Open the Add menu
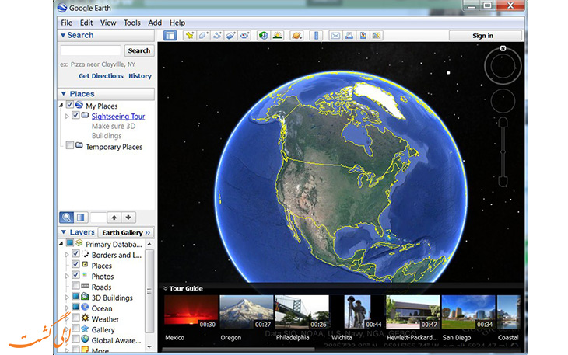 coord(155,23)
